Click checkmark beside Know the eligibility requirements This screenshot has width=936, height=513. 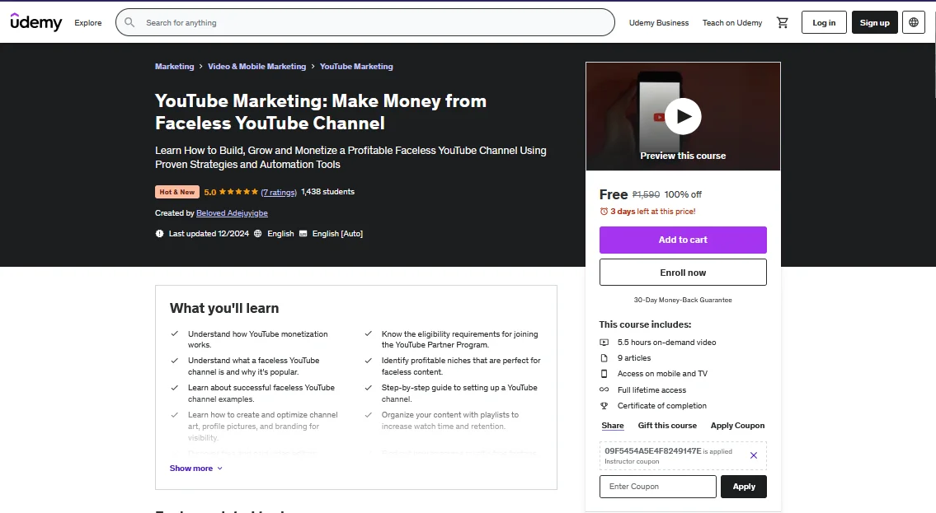pos(369,333)
